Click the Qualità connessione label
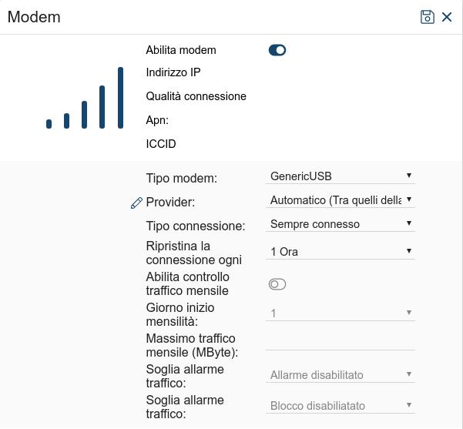This screenshot has width=463, height=429. click(x=196, y=96)
